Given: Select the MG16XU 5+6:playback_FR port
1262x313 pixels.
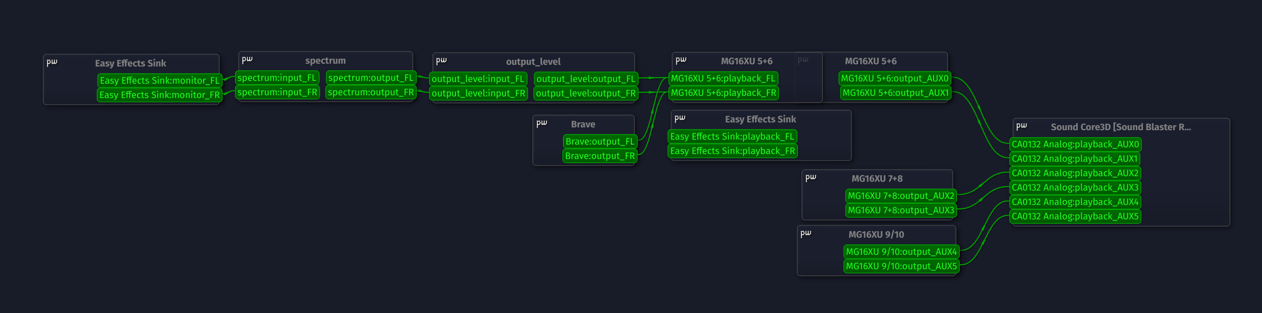Looking at the screenshot, I should coord(724,93).
